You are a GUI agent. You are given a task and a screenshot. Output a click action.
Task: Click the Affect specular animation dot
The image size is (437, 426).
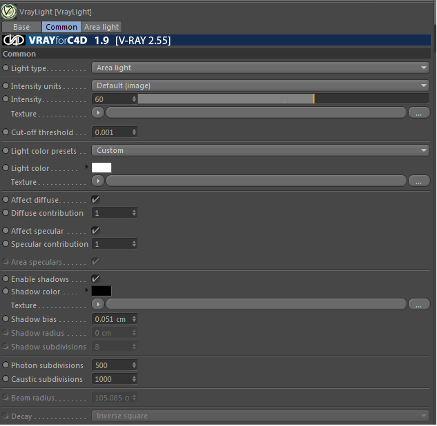pyautogui.click(x=6, y=231)
